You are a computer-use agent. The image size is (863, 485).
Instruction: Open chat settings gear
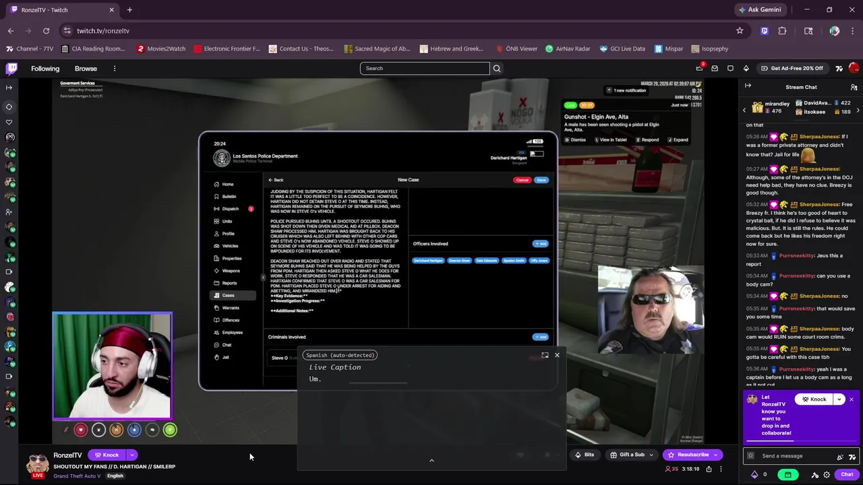[827, 474]
